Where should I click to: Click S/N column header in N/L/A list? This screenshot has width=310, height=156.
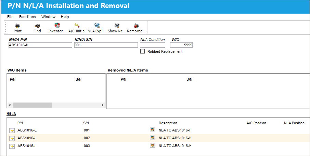86,123
